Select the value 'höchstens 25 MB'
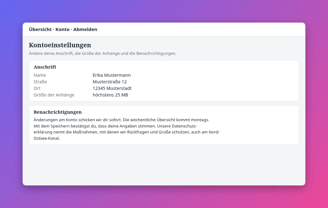328x208 pixels. pyautogui.click(x=110, y=95)
